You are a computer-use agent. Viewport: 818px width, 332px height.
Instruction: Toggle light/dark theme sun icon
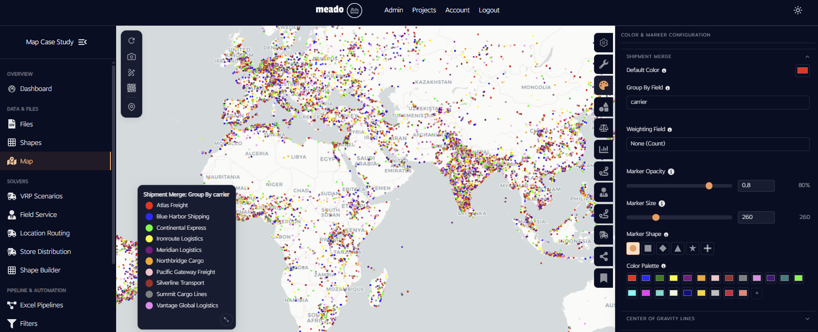(797, 10)
